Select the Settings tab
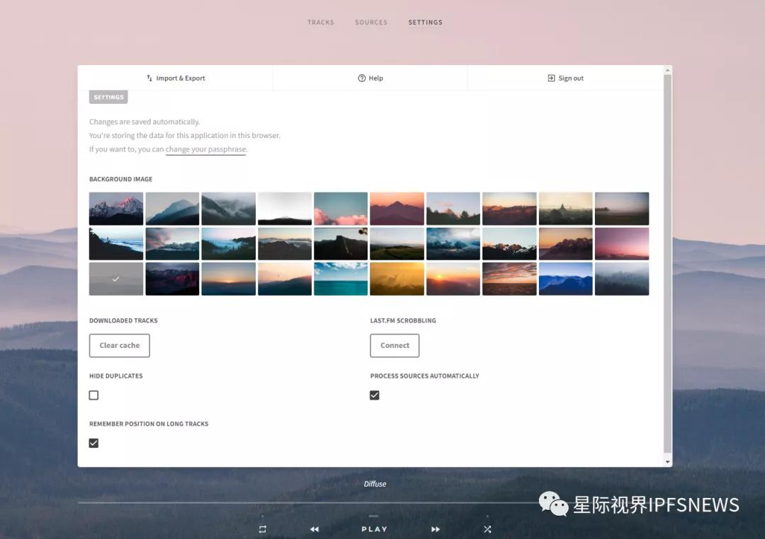765x539 pixels. [x=425, y=22]
